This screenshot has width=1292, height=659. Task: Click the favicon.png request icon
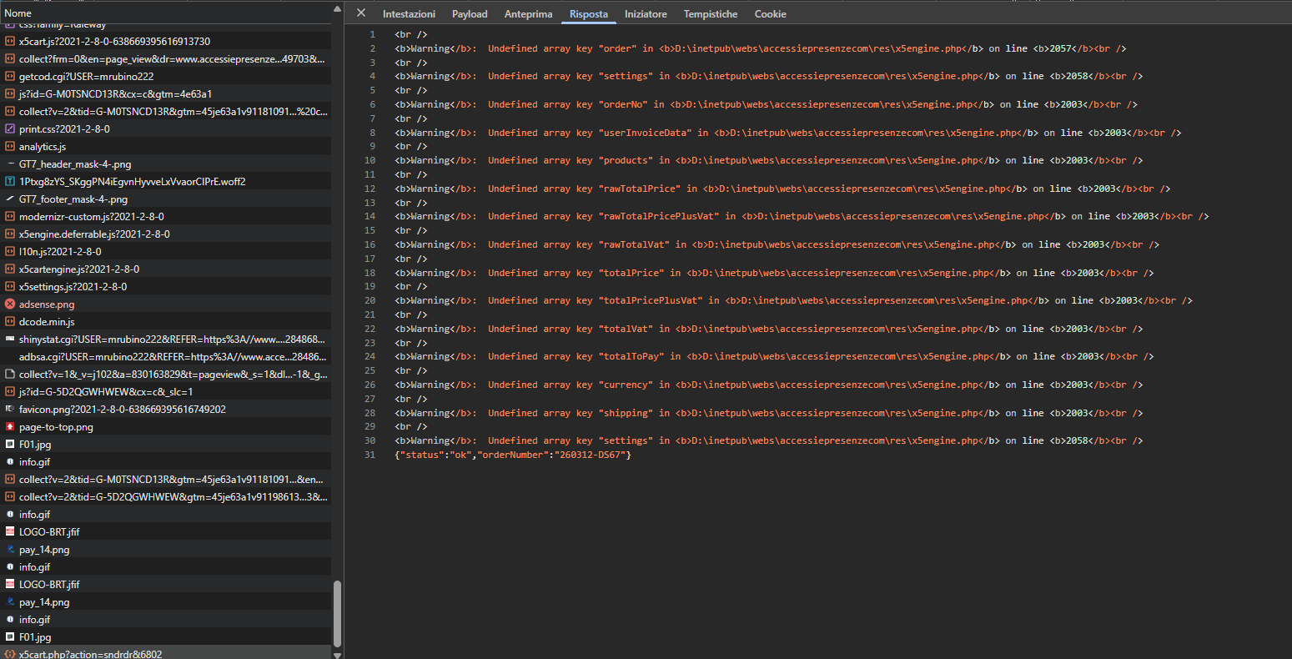point(10,410)
